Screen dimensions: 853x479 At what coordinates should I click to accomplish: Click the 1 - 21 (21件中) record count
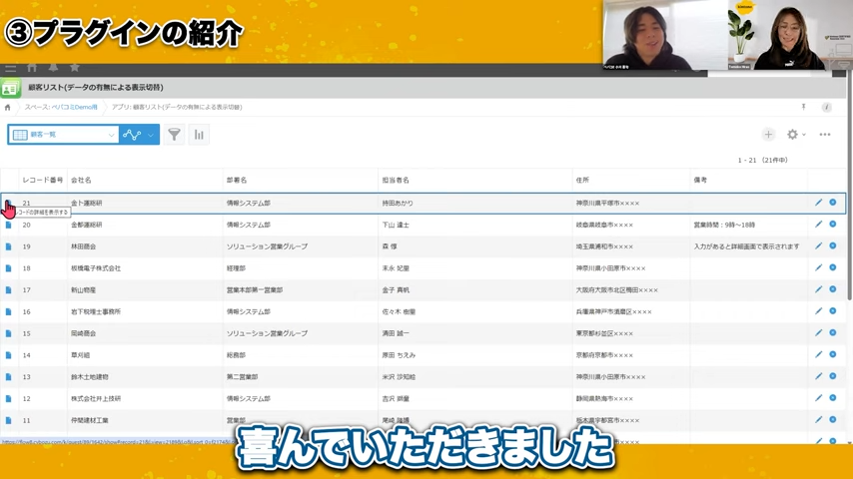click(x=763, y=161)
